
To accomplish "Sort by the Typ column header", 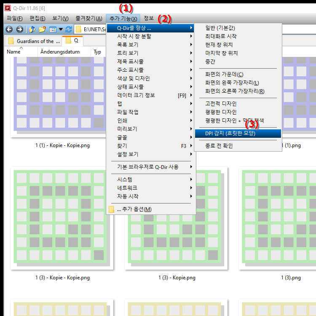I will pos(98,52).
